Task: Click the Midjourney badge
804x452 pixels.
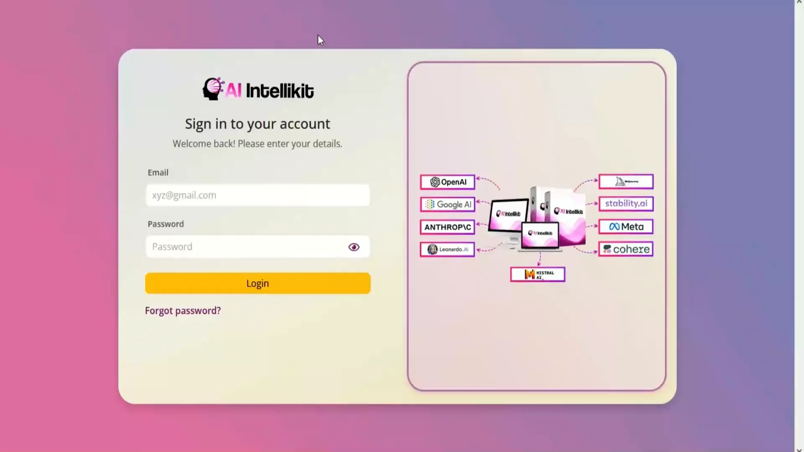Action: point(626,181)
